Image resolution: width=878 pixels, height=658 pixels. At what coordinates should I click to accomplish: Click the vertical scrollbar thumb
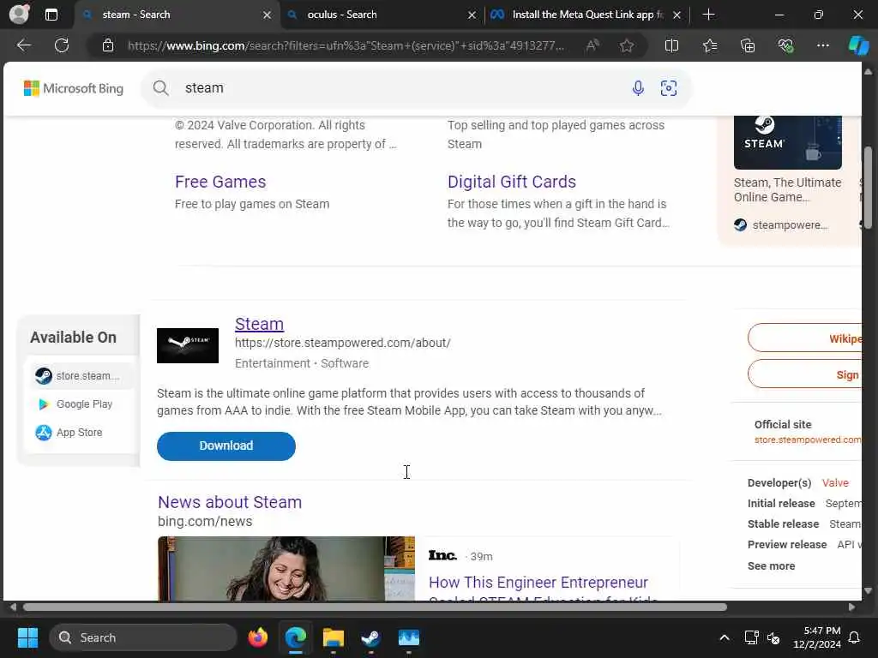(868, 188)
